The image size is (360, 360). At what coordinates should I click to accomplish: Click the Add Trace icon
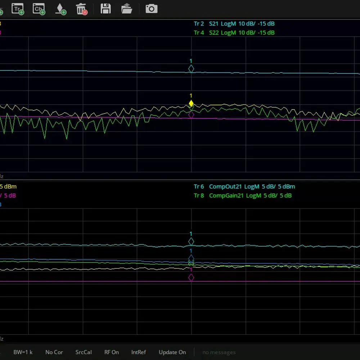tap(18, 9)
